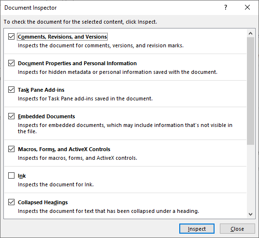Uncheck Macros, Forms, and ActiveX Controls
This screenshot has width=259, height=238.
coord(11,149)
